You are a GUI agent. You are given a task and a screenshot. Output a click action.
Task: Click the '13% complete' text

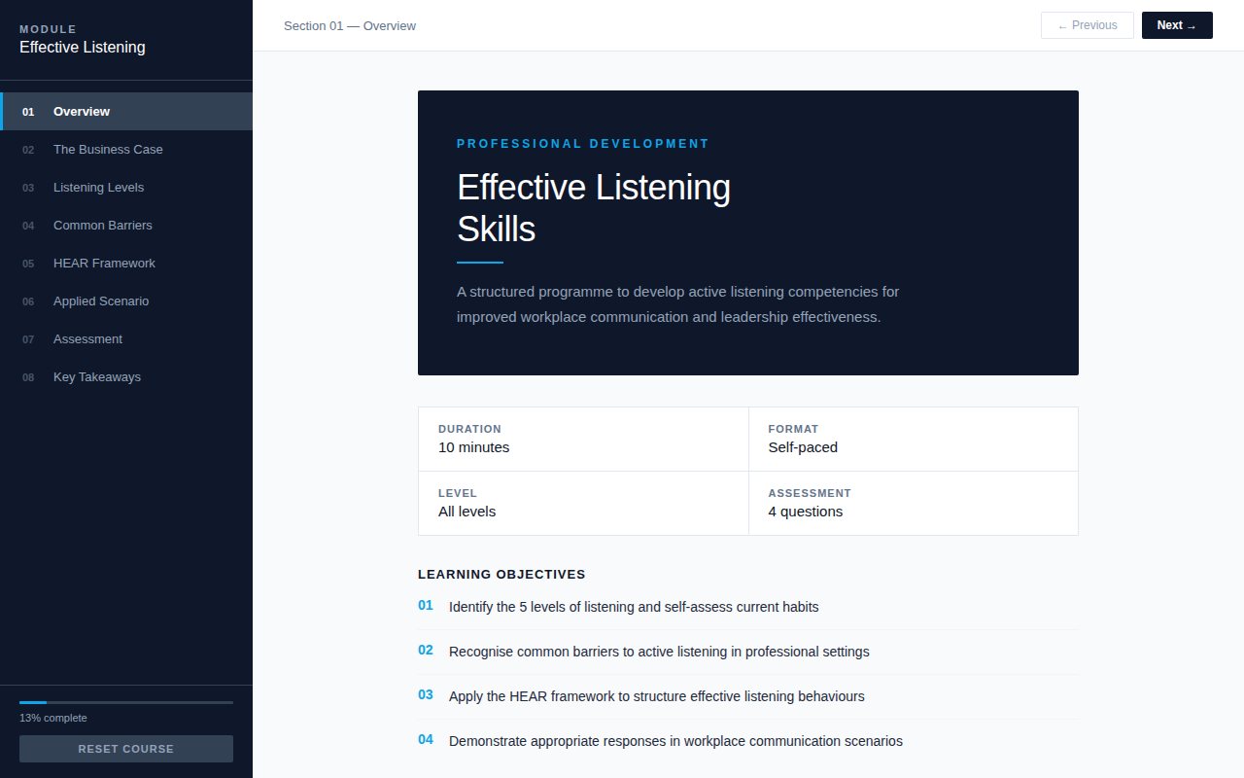point(53,718)
